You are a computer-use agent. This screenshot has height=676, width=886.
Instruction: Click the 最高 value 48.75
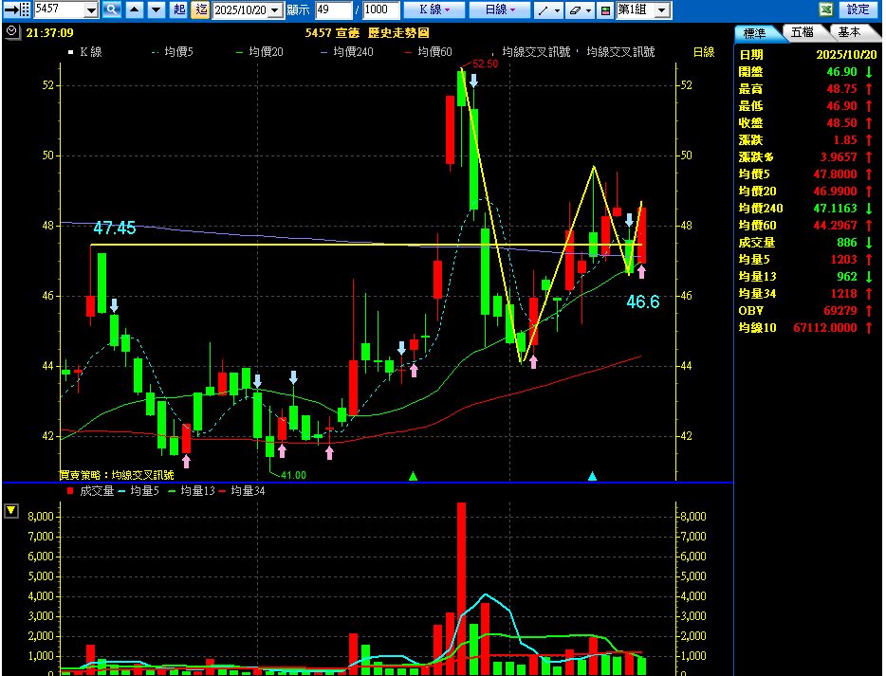[842, 89]
